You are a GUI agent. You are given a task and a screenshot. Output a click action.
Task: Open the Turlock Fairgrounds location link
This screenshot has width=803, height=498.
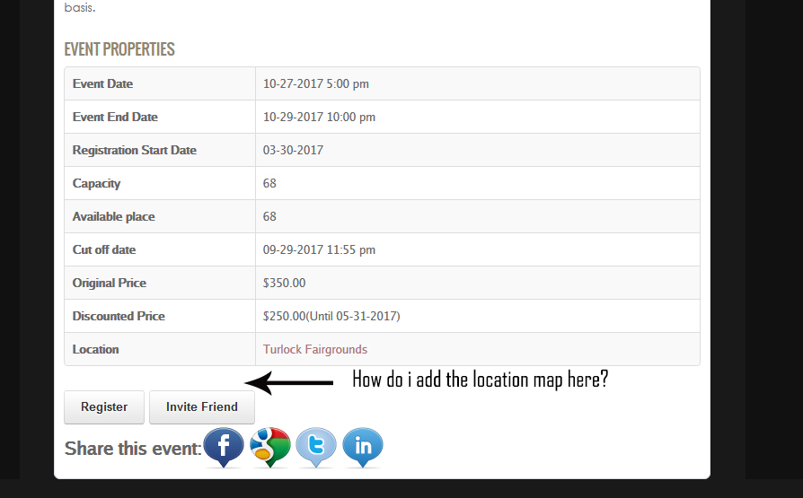pyautogui.click(x=314, y=349)
